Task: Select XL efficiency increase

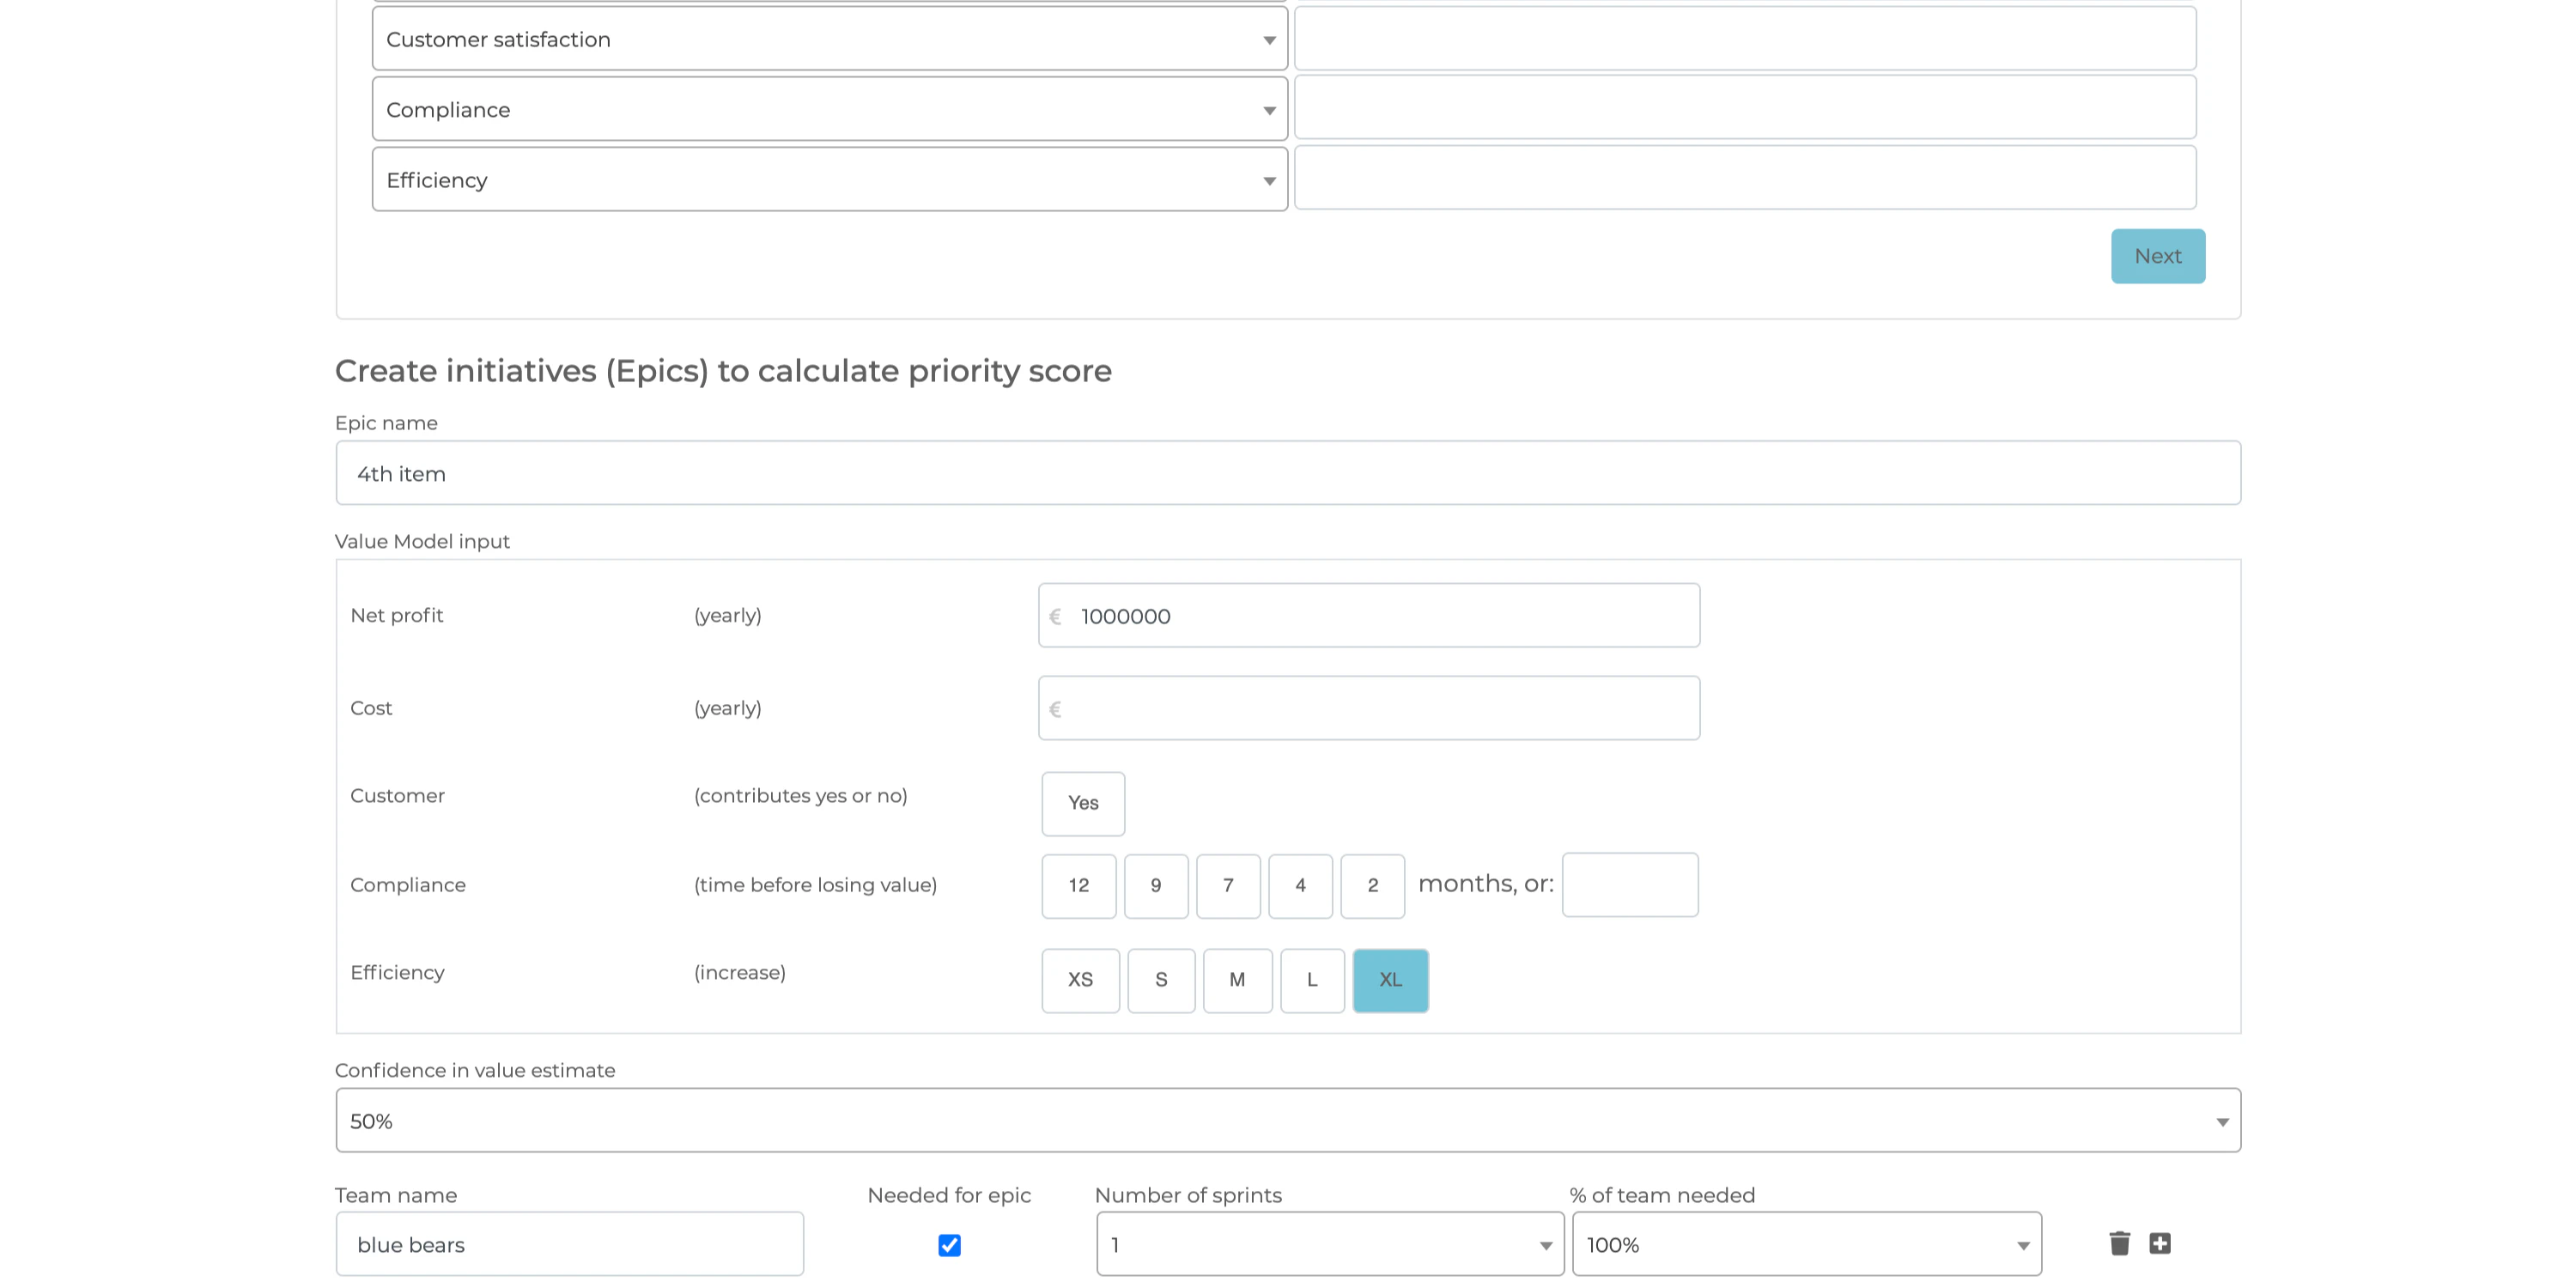Action: pyautogui.click(x=1390, y=980)
